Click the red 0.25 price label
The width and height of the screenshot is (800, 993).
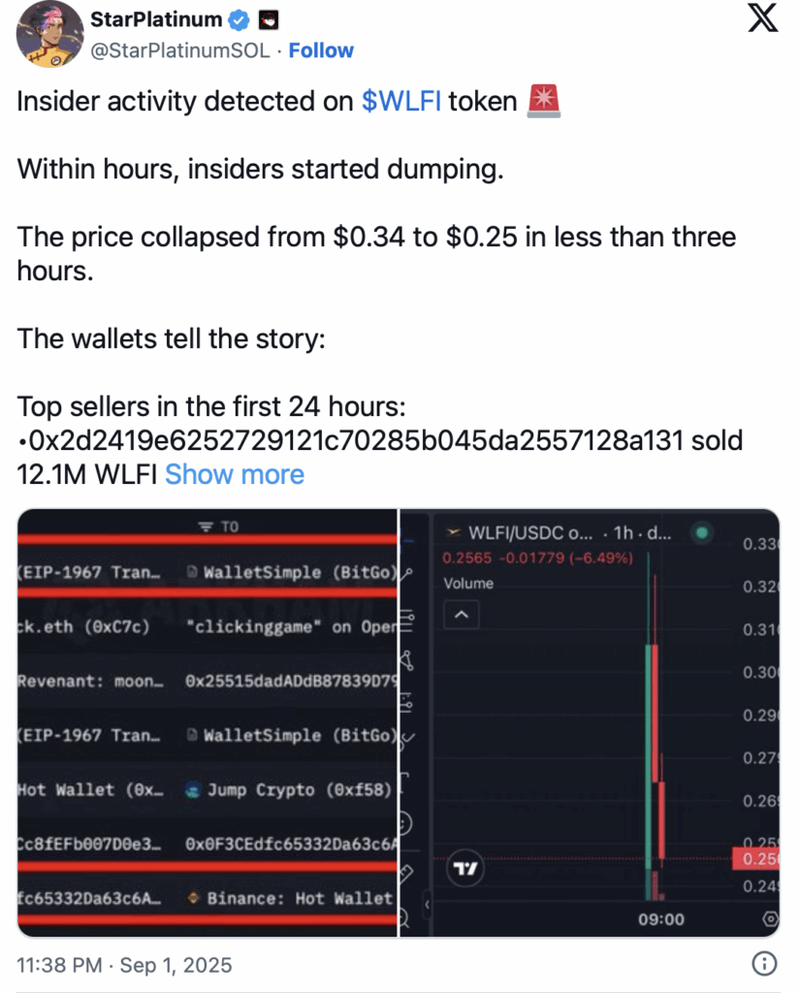coord(755,859)
